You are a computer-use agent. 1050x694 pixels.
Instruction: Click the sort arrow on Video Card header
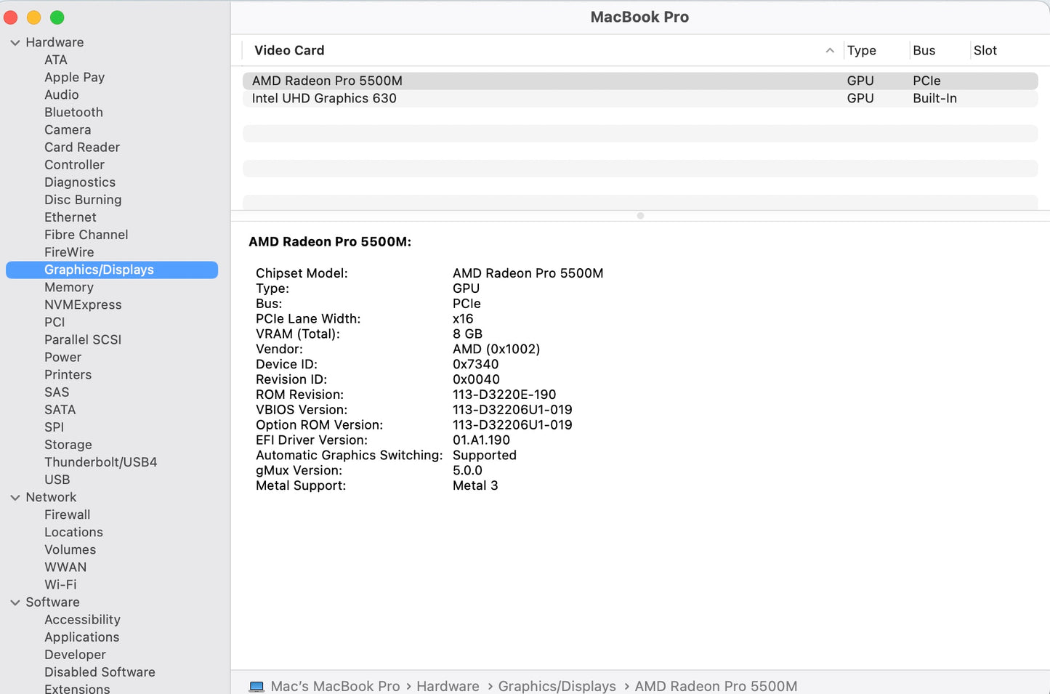click(829, 51)
